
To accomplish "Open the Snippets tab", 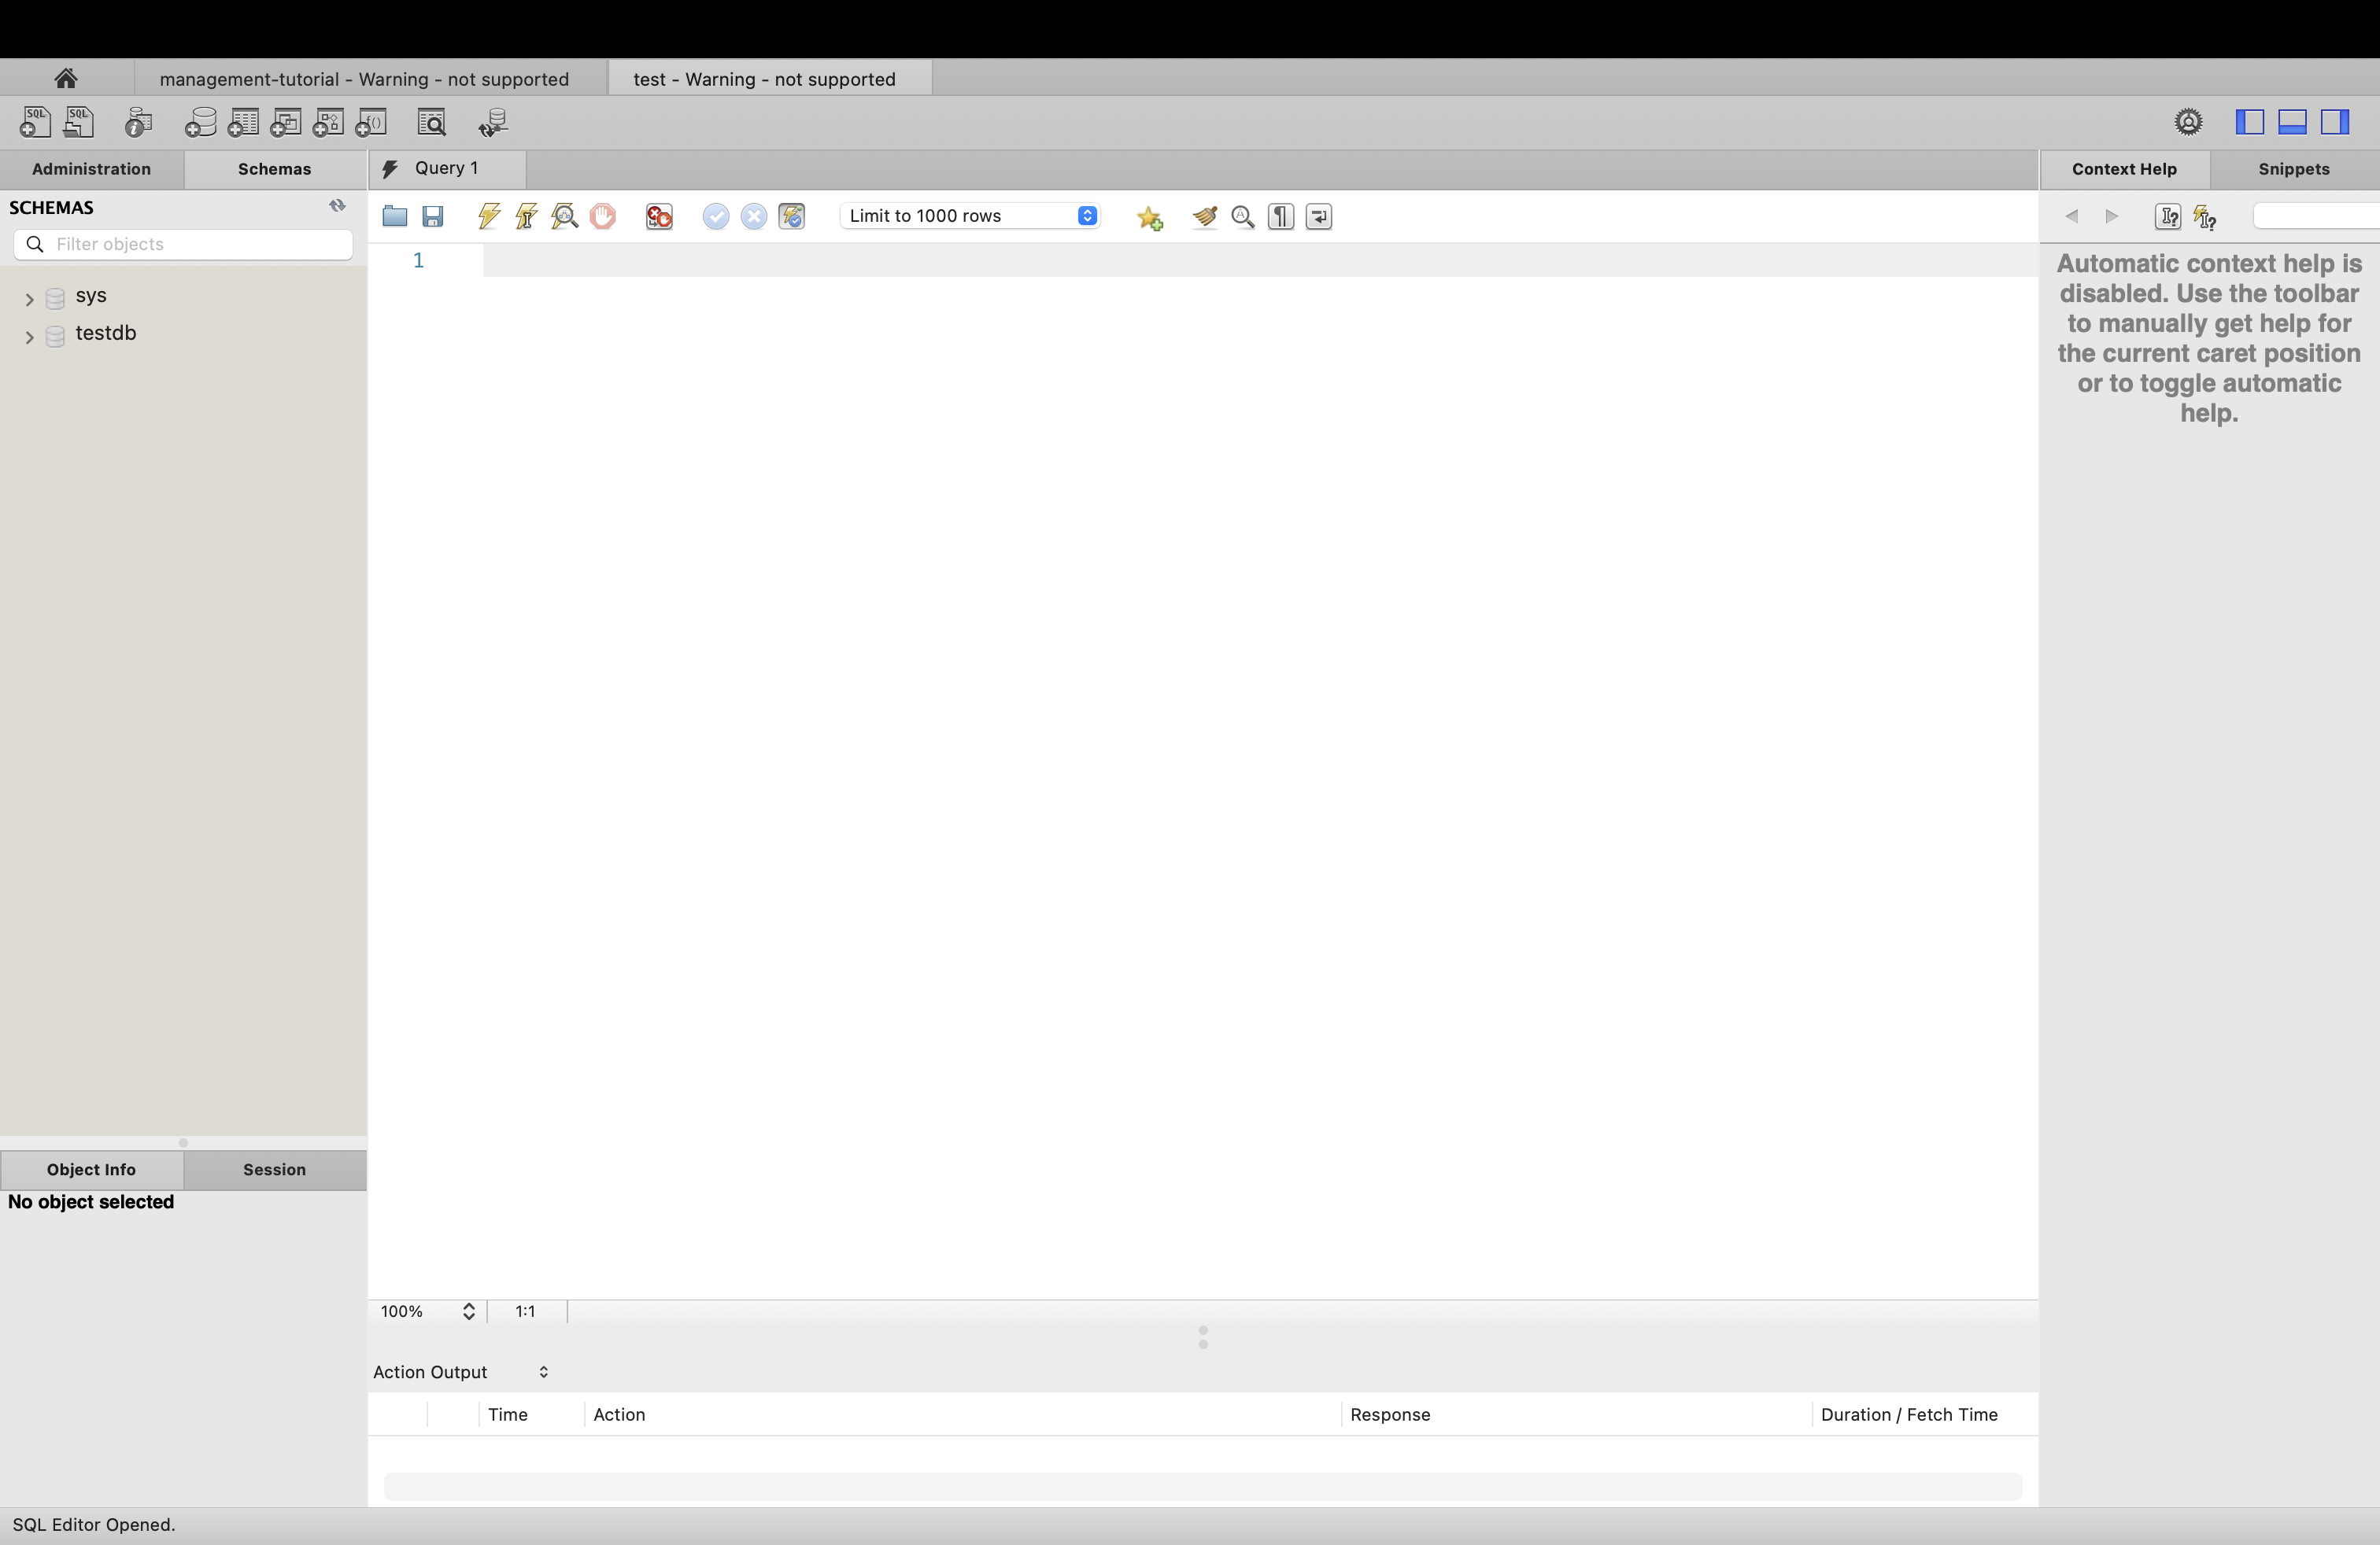I will (x=2293, y=169).
